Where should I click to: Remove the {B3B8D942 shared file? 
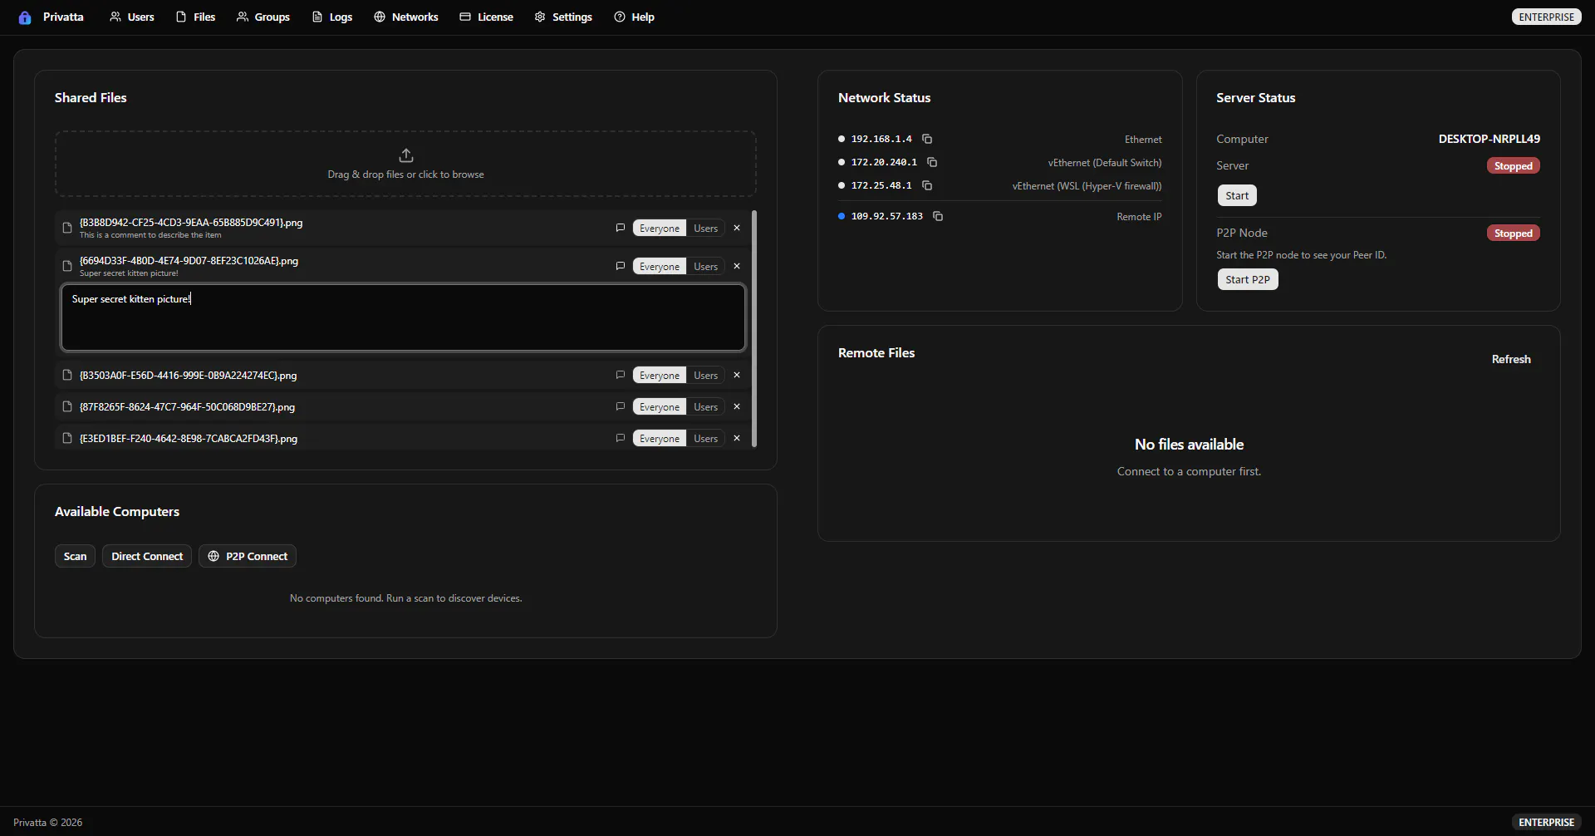(737, 228)
